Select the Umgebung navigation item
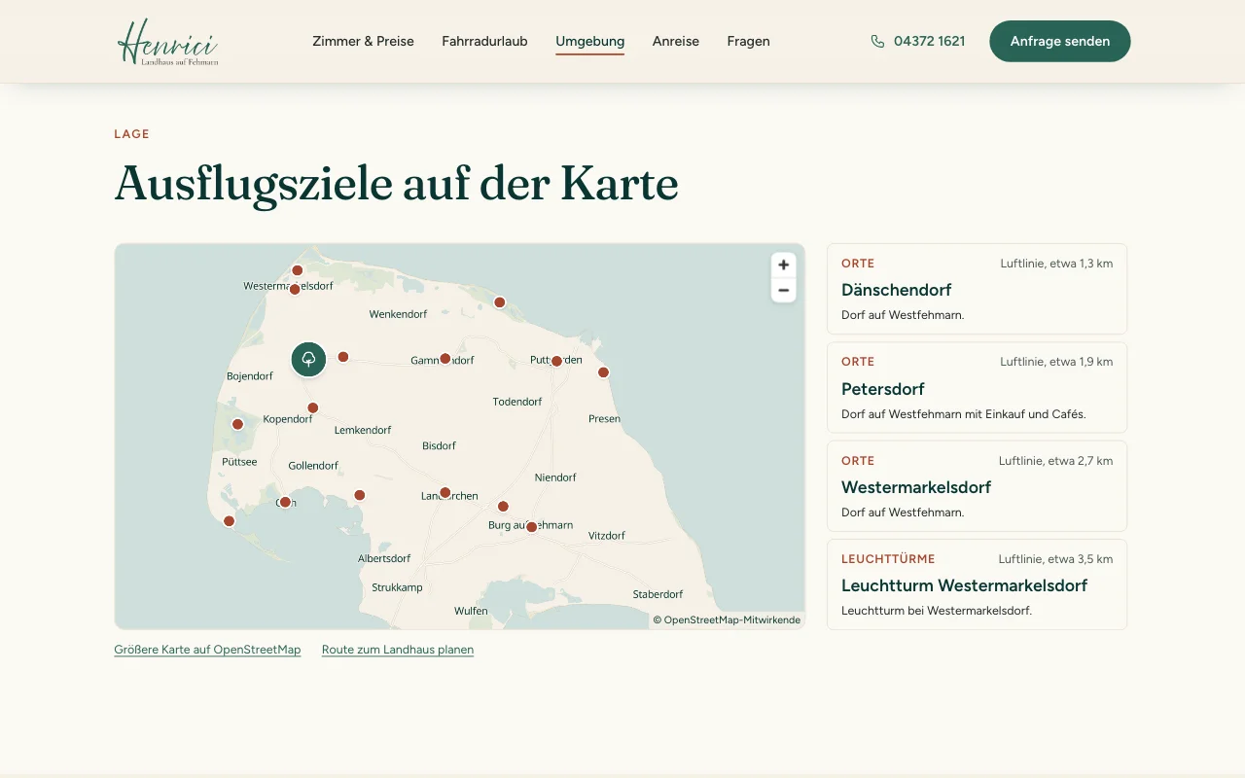This screenshot has height=778, width=1245. (590, 42)
